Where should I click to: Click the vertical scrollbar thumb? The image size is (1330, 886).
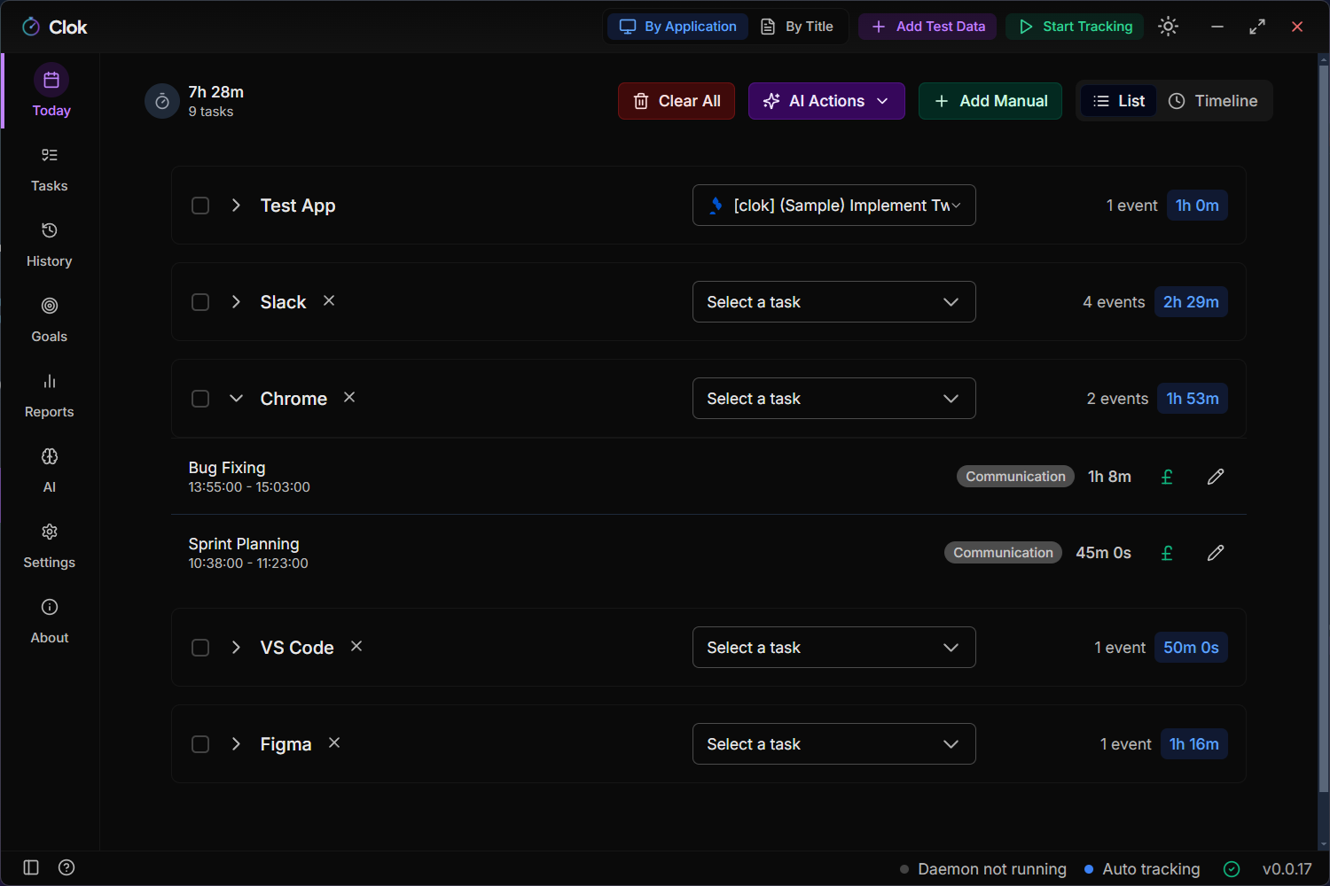click(x=1324, y=429)
